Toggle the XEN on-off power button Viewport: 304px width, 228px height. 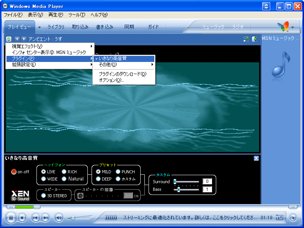tap(14, 172)
